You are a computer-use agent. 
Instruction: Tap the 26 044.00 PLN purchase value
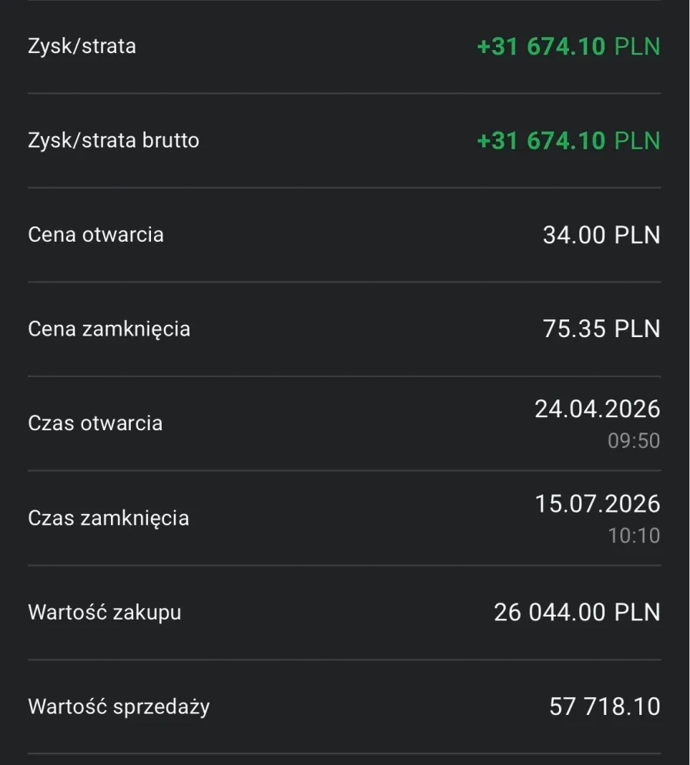(x=578, y=612)
